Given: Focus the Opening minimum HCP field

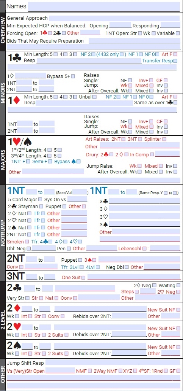Looking at the screenshot, I should [120, 25].
